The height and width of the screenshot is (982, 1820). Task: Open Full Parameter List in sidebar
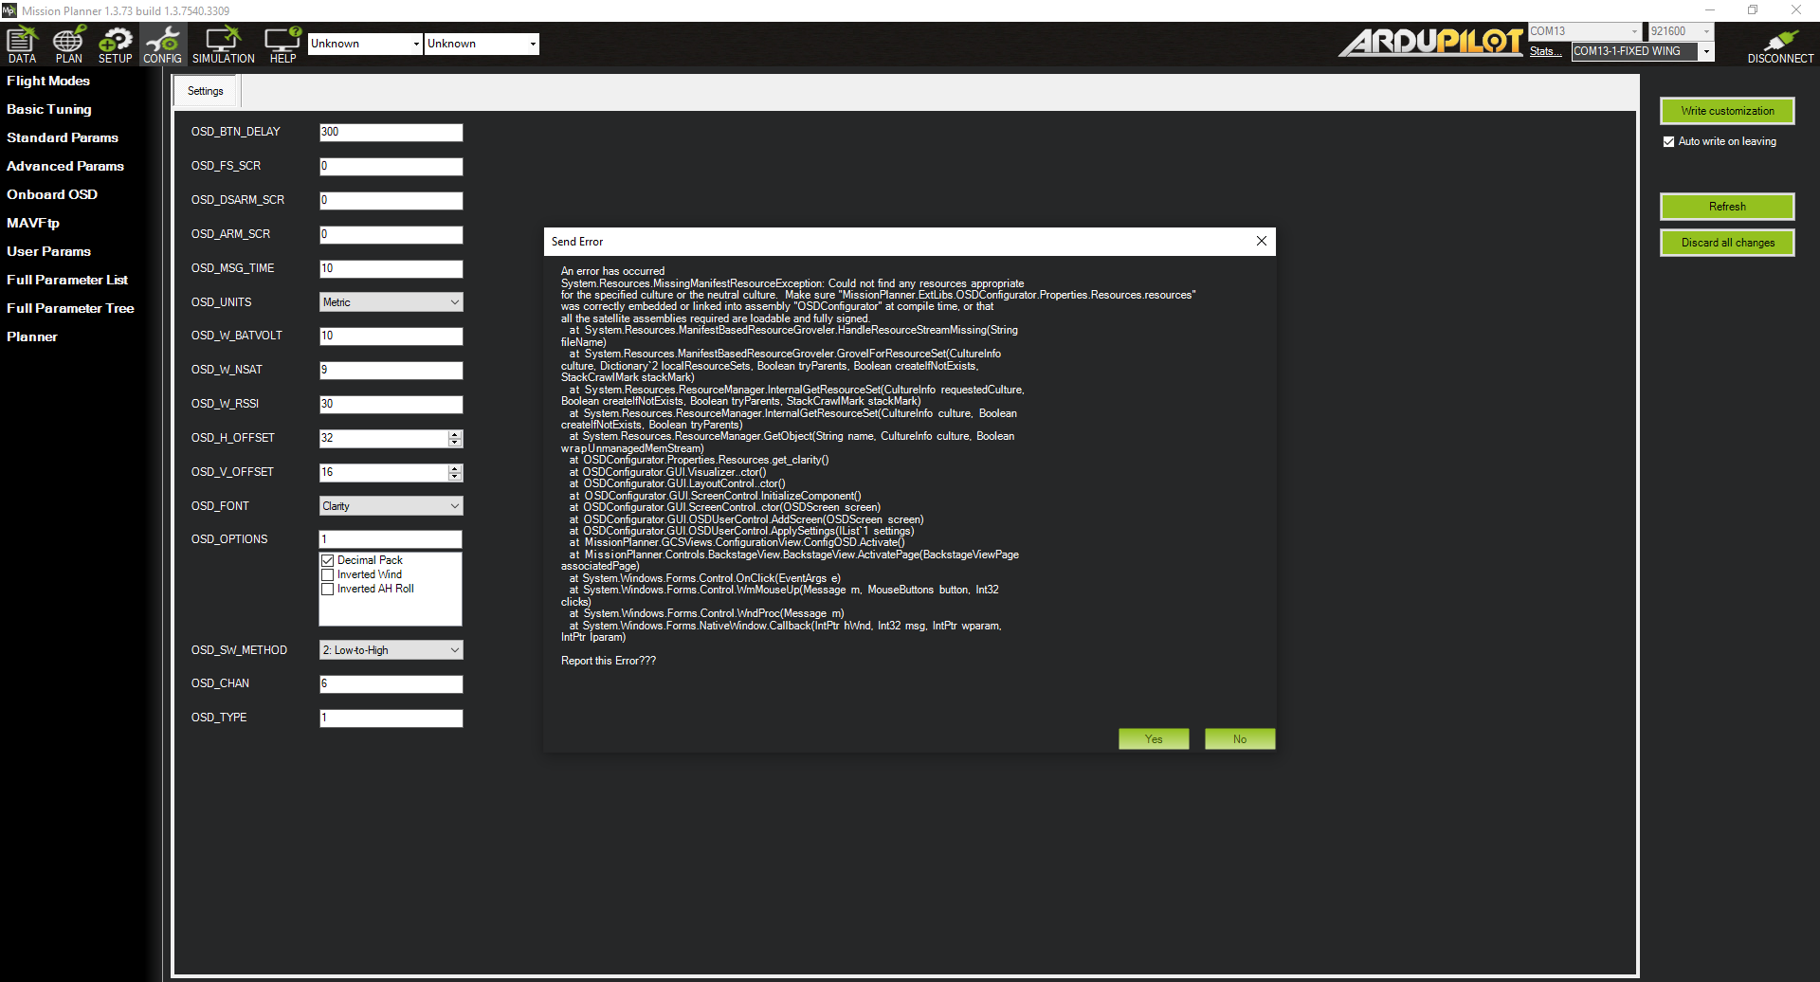[x=67, y=280]
